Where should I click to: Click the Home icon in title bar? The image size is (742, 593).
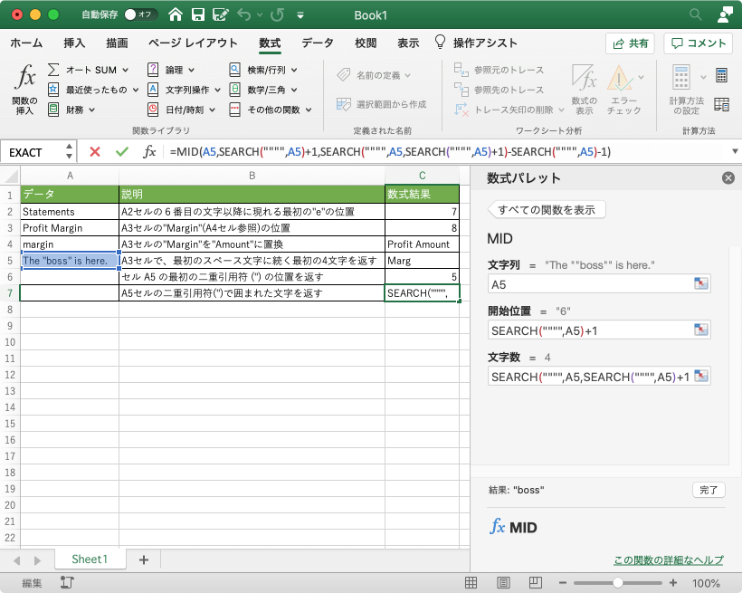pyautogui.click(x=175, y=14)
